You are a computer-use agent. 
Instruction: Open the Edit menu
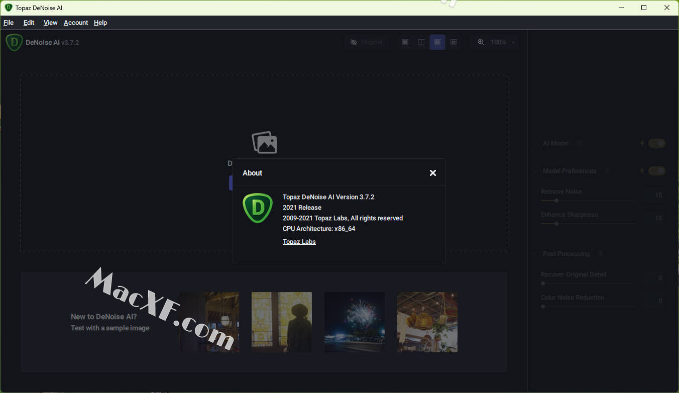(29, 23)
